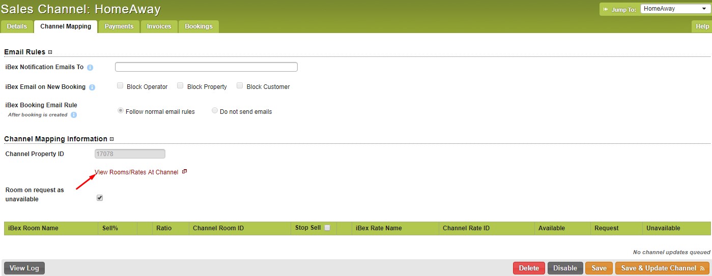
Task: Click the Channel Rate ID column header
Action: click(487, 228)
